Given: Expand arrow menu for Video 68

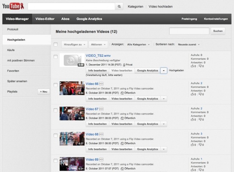Looking at the screenshot, I should [164, 149].
